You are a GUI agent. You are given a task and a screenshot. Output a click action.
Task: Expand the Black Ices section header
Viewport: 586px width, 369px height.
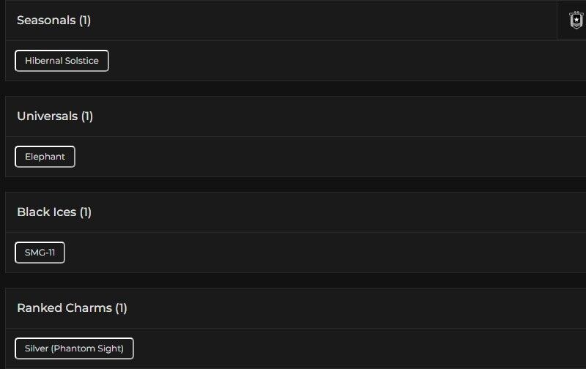pyautogui.click(x=293, y=212)
